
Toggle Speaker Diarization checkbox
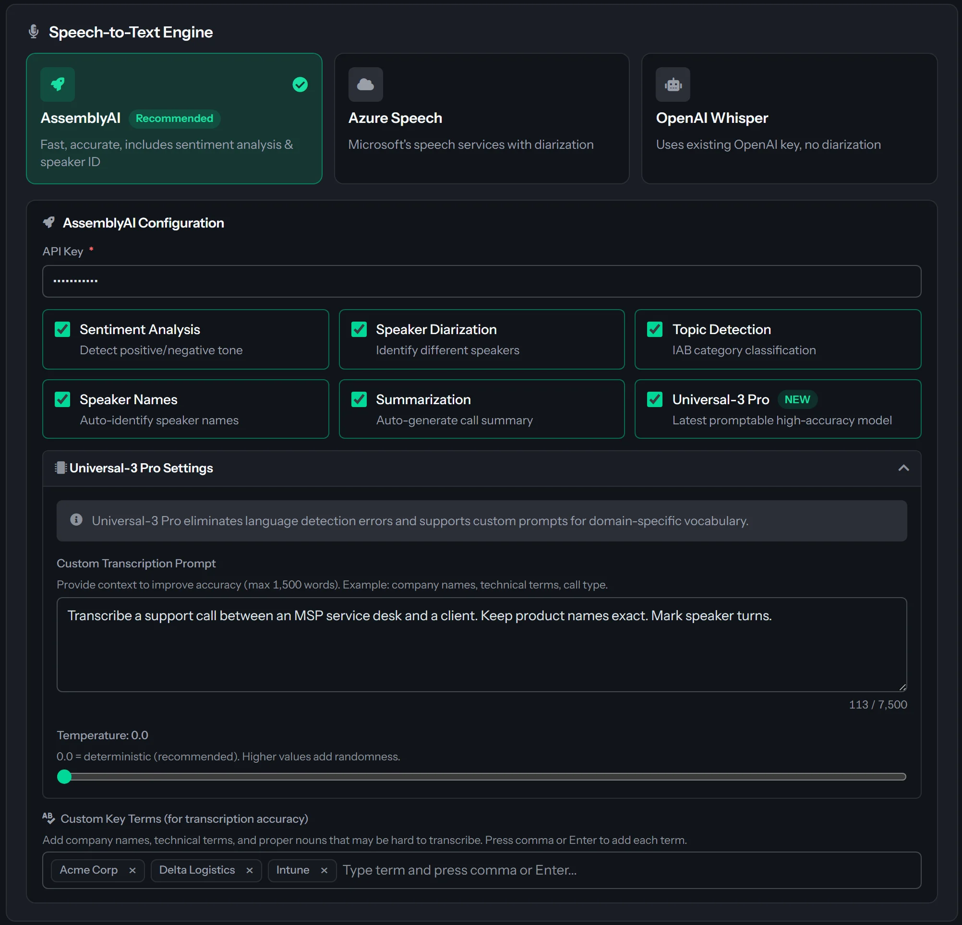pyautogui.click(x=359, y=329)
